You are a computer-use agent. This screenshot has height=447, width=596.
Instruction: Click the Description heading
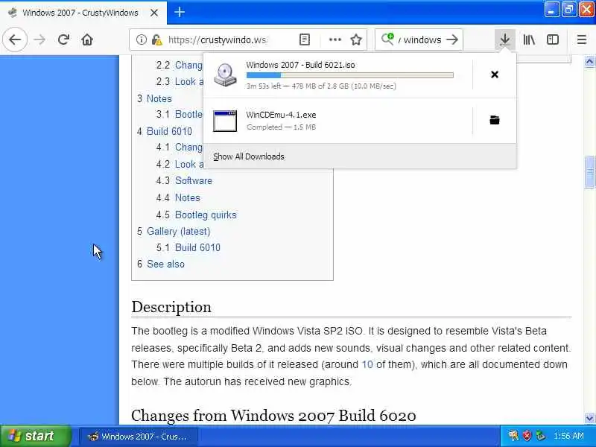click(171, 307)
